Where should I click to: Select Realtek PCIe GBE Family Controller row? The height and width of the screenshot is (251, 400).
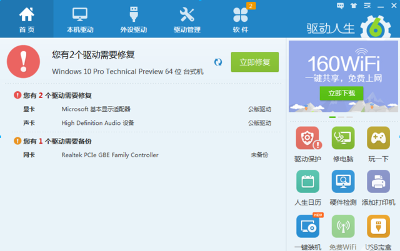click(147, 155)
